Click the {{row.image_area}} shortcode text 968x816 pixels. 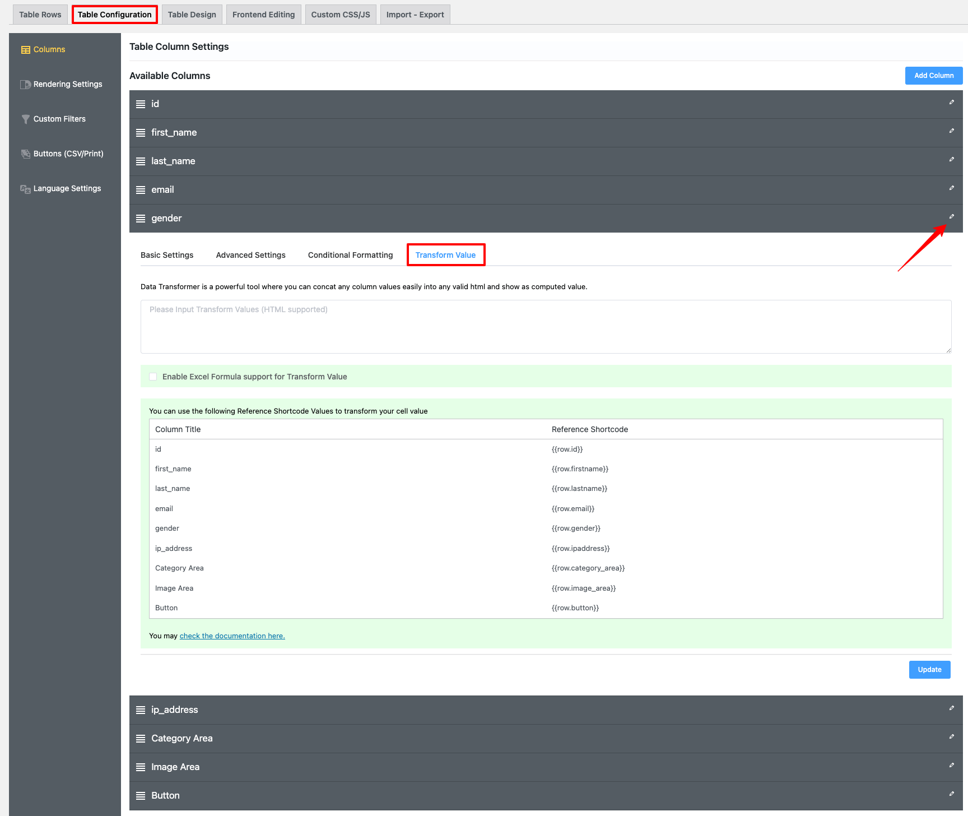[584, 588]
